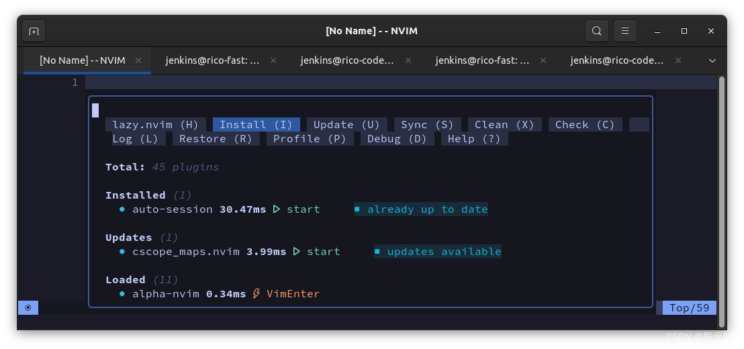
Task: Click the 'Total: 45 plugins' line
Action: [162, 167]
